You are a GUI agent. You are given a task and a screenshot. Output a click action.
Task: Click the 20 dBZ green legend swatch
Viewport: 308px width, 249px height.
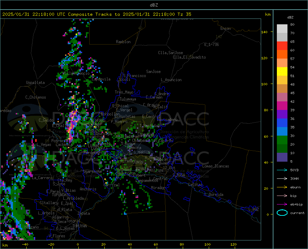click(282, 140)
